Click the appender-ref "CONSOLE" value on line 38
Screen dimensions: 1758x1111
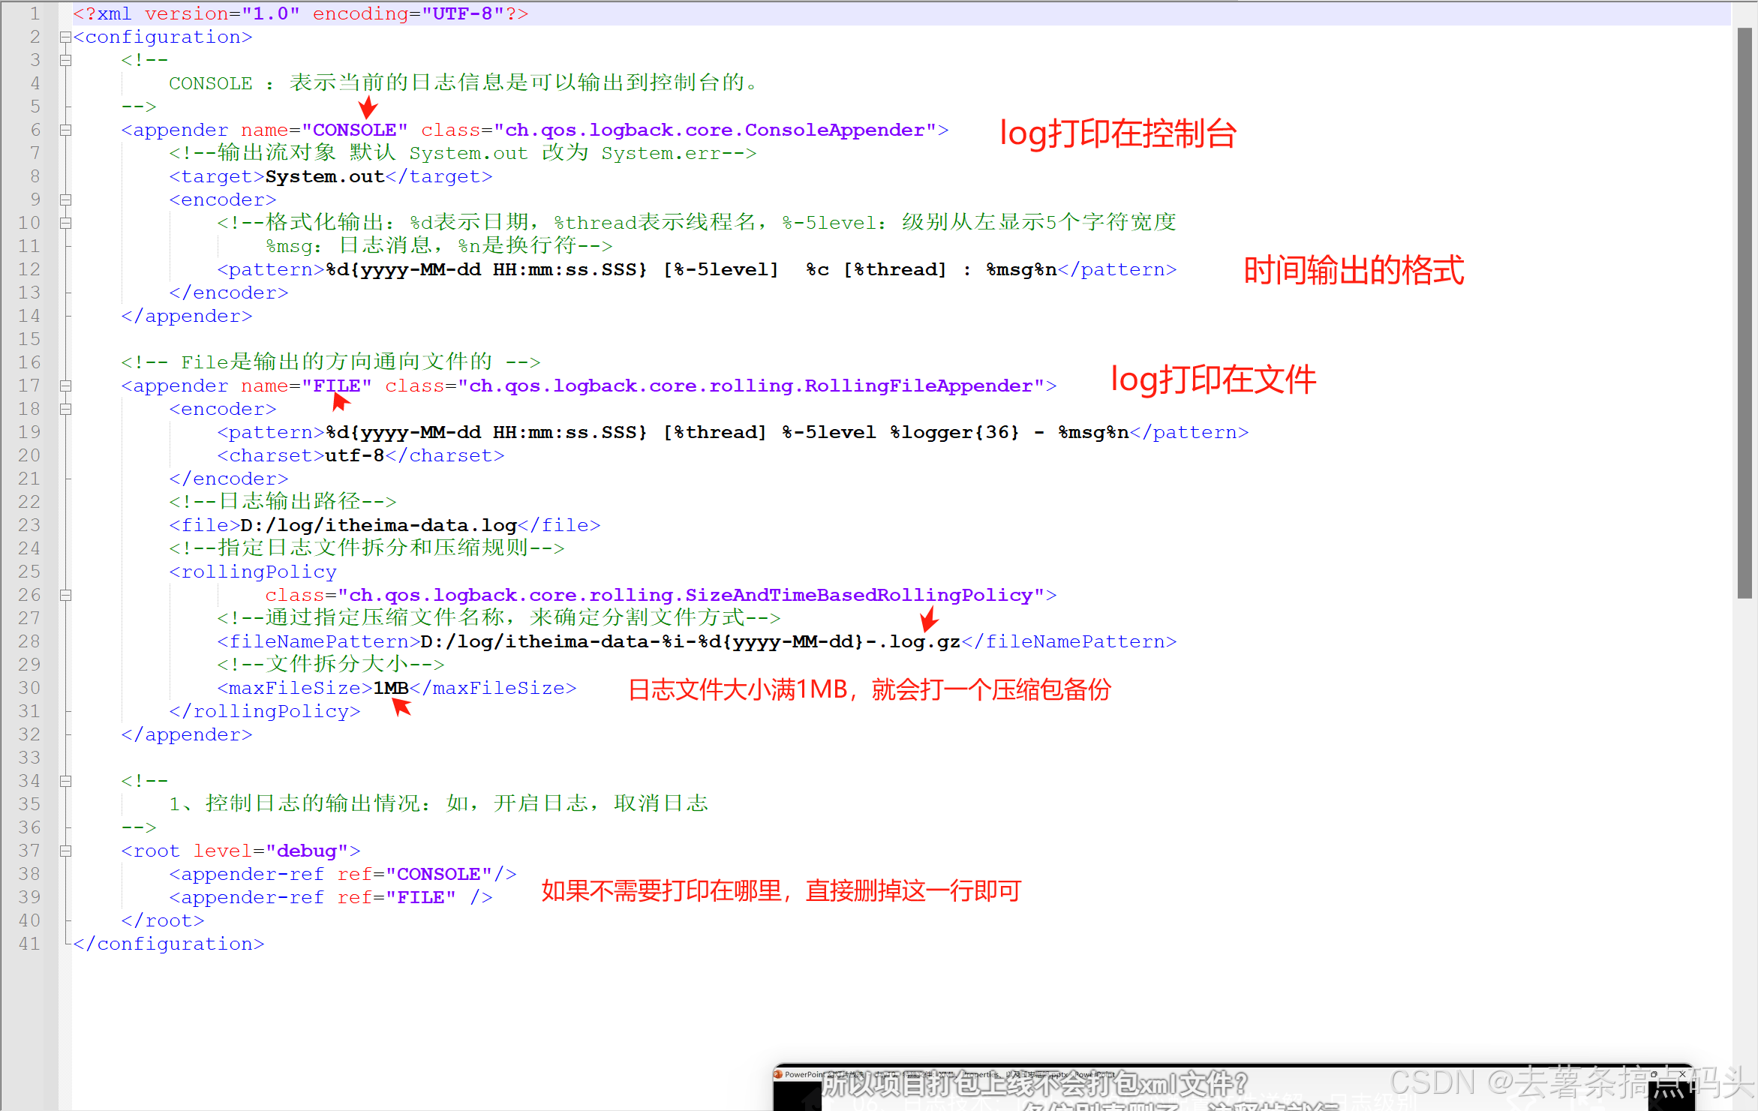[x=439, y=874]
